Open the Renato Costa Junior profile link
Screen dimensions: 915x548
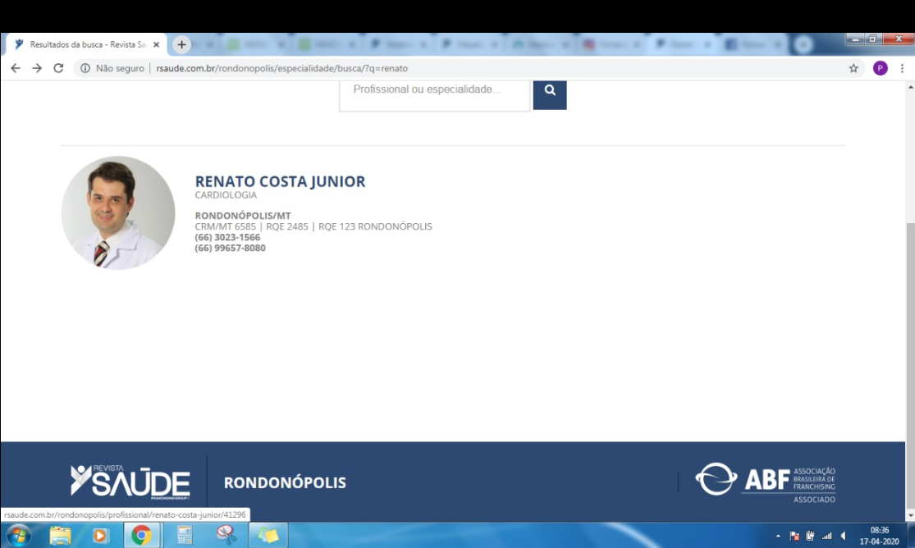point(280,181)
